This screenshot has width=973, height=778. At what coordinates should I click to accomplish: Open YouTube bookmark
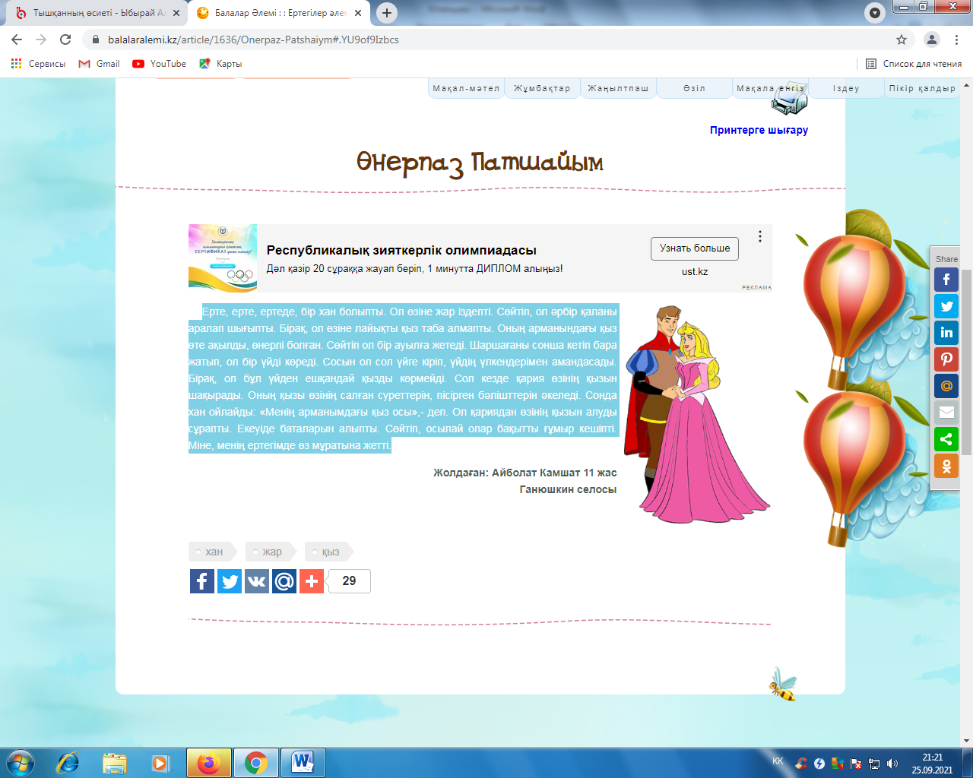pos(160,64)
